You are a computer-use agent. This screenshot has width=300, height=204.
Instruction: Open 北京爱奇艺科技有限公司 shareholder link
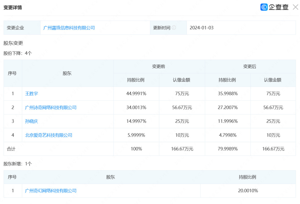tap(49, 135)
